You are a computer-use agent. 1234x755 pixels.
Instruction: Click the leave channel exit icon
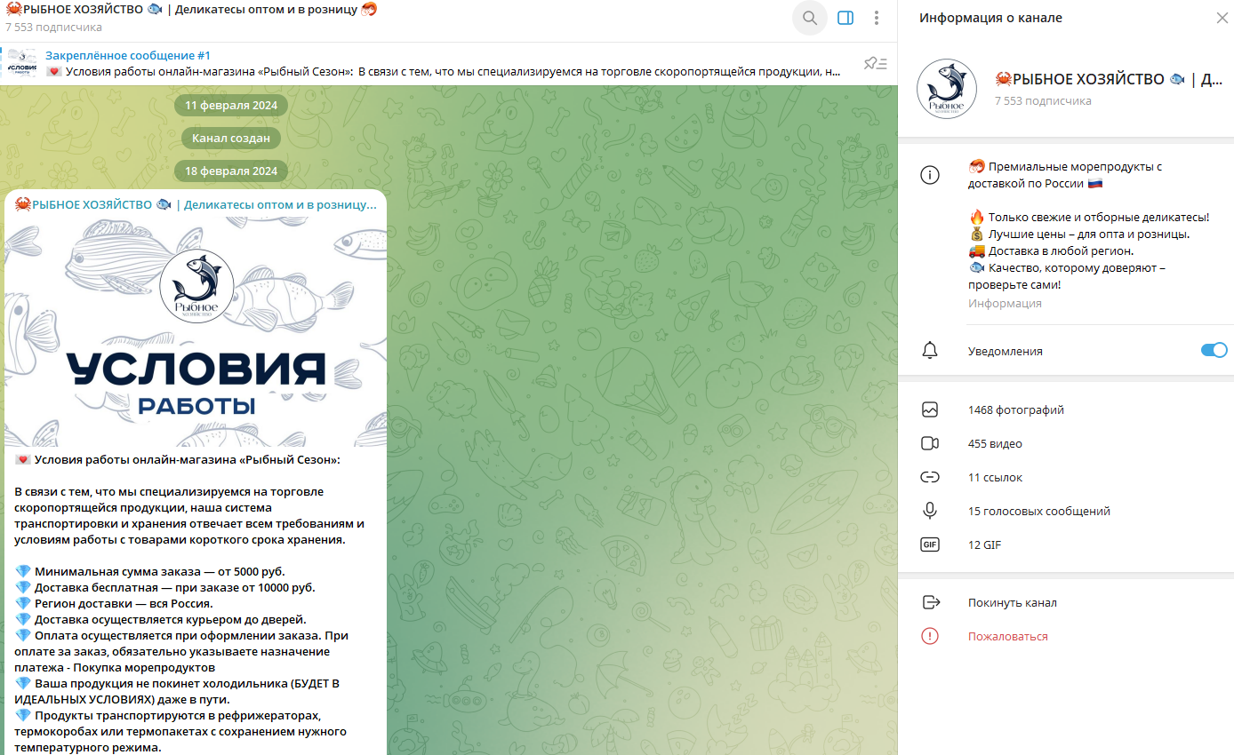coord(931,602)
